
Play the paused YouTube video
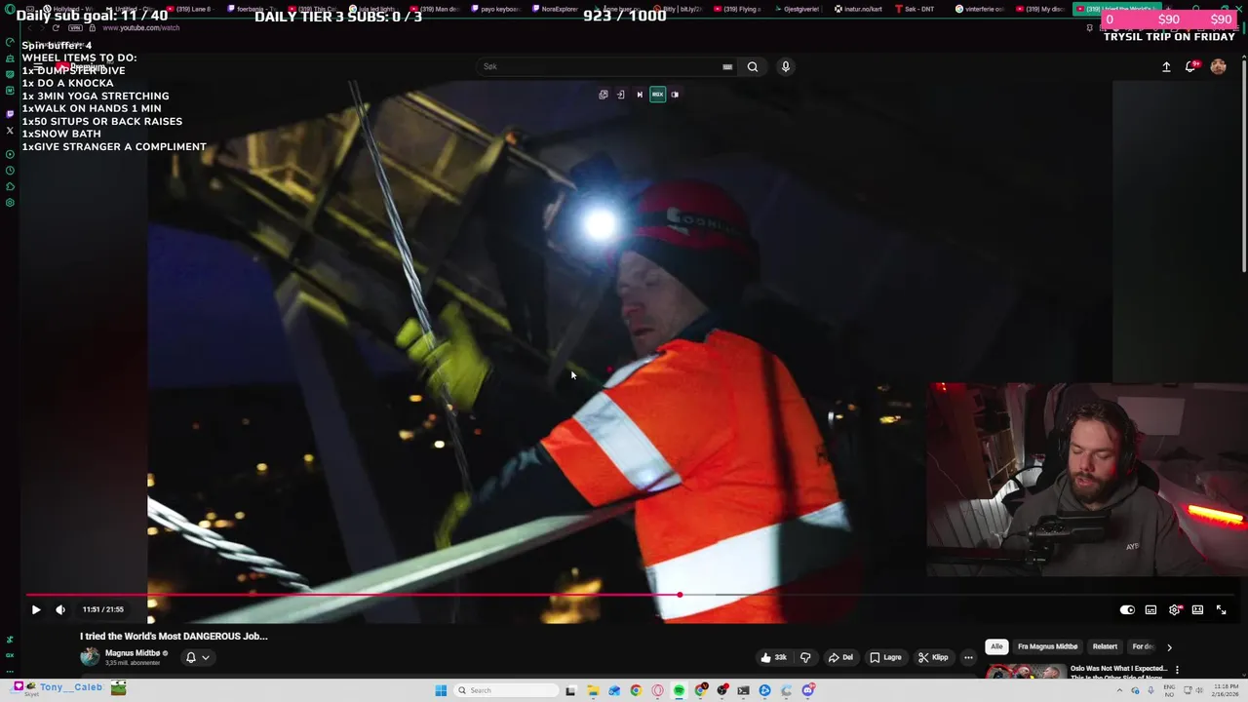[36, 609]
